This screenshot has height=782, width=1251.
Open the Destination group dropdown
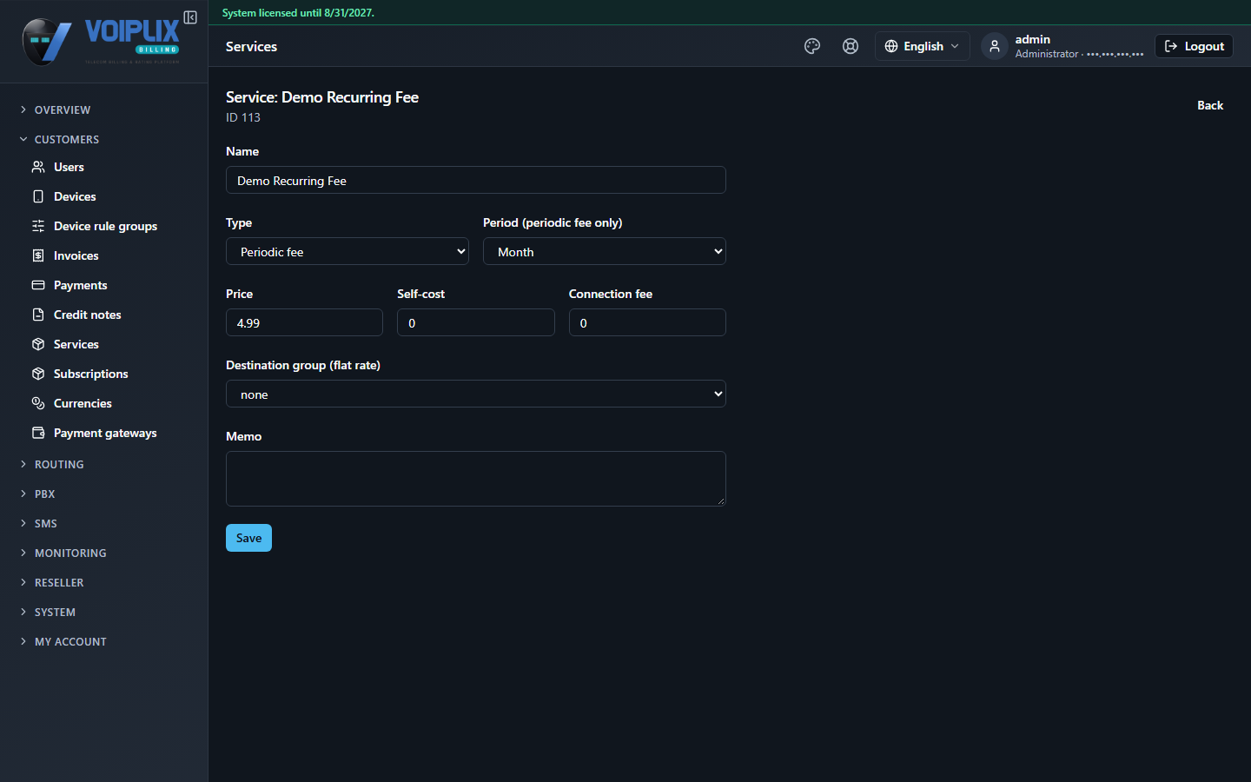coord(476,394)
